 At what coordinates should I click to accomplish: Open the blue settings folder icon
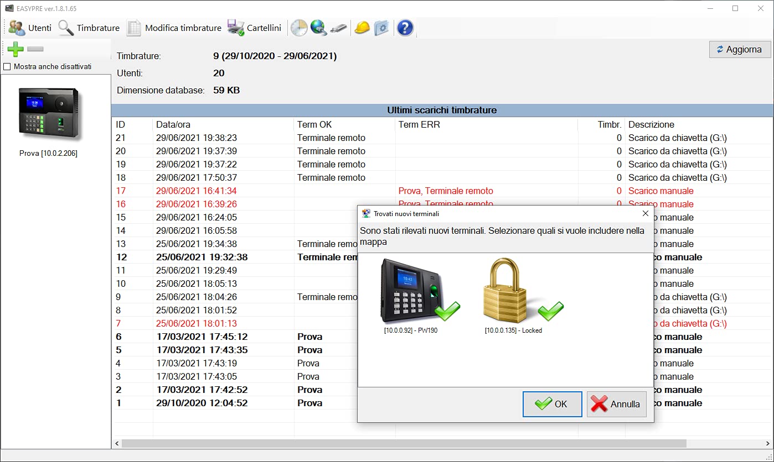point(381,28)
